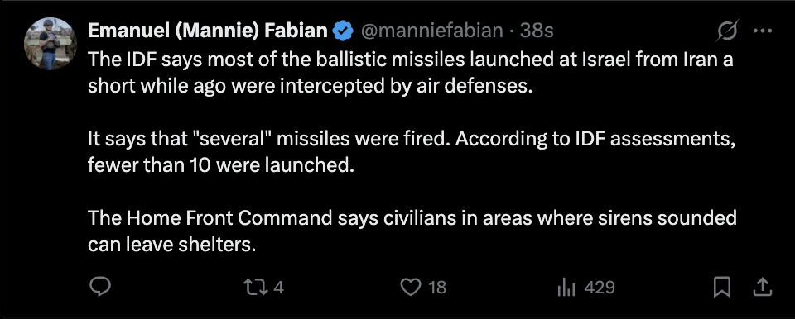Visit the @manniefabian handle link

tap(431, 31)
